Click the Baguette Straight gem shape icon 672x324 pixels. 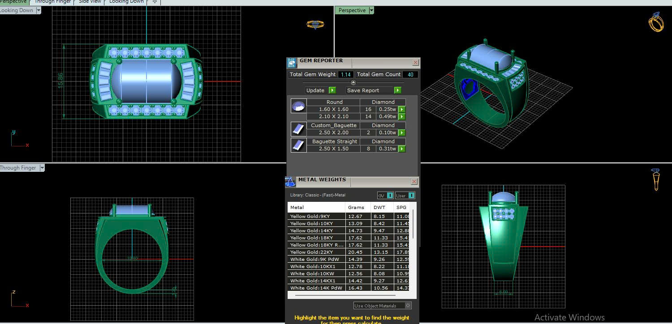click(x=298, y=145)
